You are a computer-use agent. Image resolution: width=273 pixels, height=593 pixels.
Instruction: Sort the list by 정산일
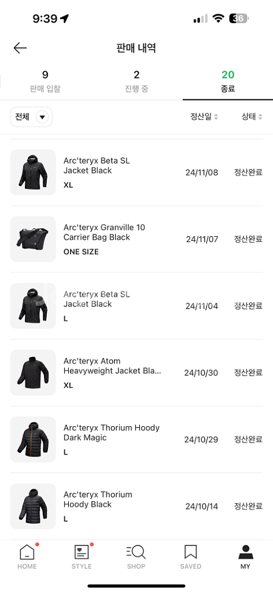click(204, 117)
